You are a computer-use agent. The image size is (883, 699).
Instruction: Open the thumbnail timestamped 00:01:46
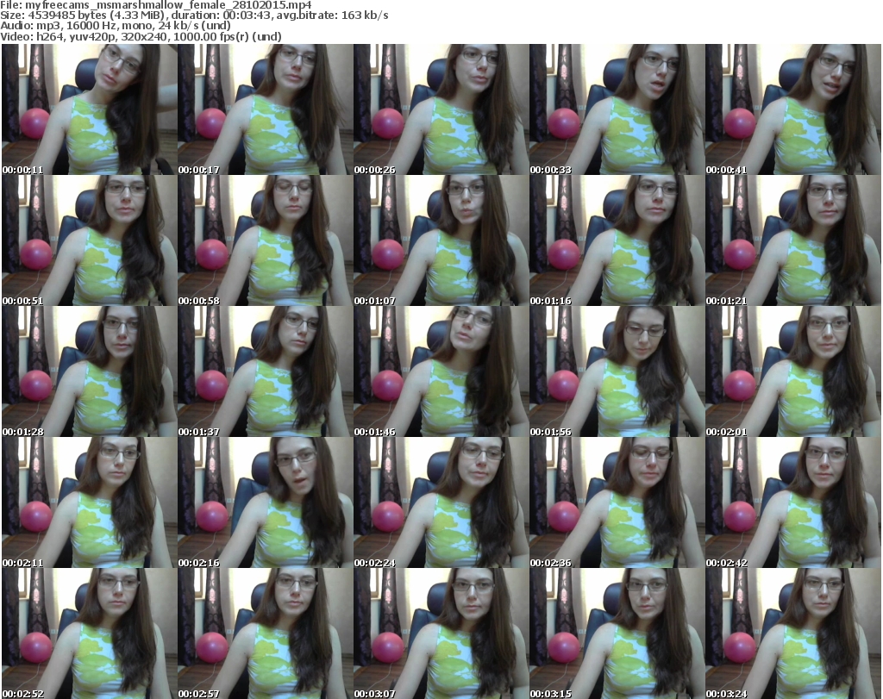441,371
